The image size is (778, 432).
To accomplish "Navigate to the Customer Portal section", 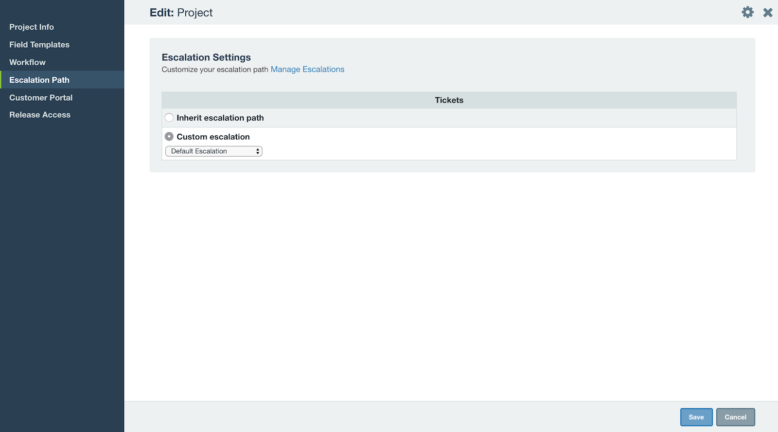I will pos(41,98).
